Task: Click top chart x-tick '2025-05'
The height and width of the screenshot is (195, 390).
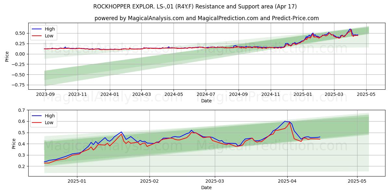Action: point(366,94)
